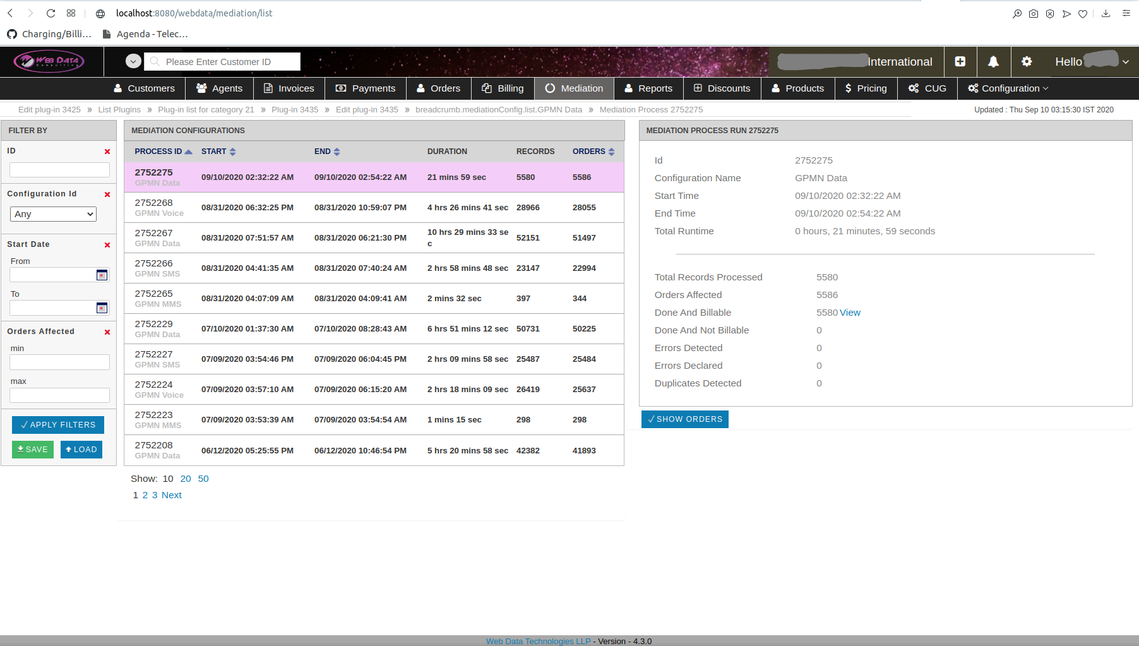Show 50 results per page
This screenshot has height=646, width=1139.
[203, 479]
